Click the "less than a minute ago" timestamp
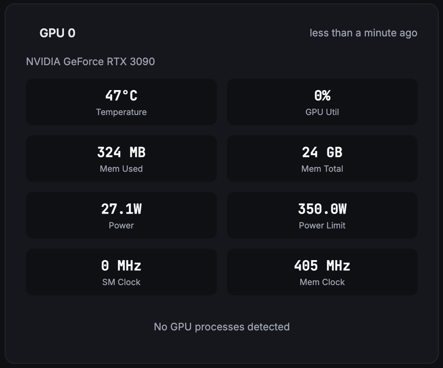The width and height of the screenshot is (443, 368). [x=363, y=33]
